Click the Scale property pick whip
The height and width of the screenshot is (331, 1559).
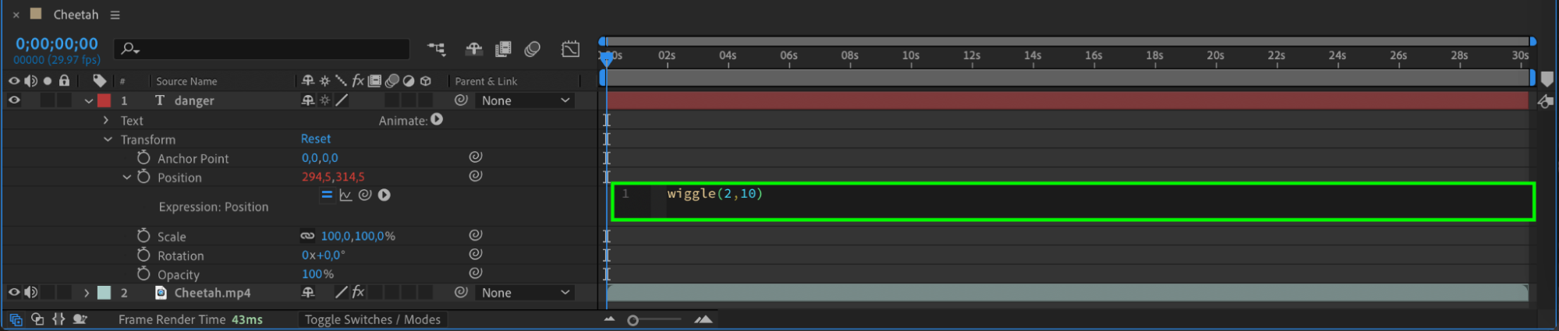[475, 234]
